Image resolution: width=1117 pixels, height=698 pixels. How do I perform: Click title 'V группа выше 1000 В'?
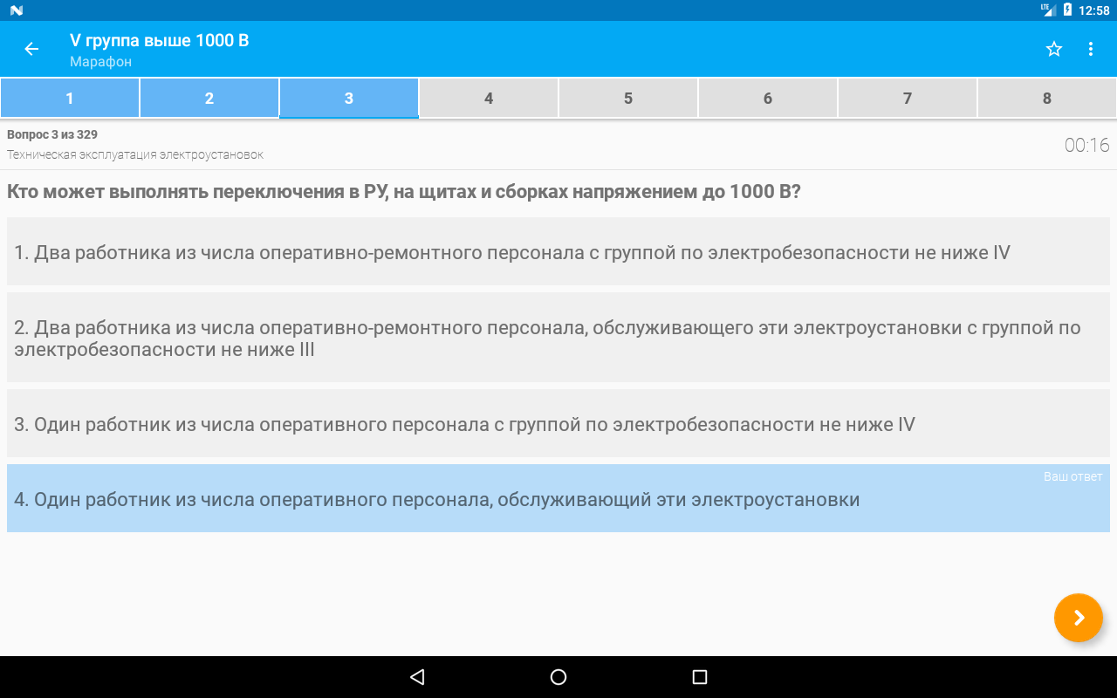tap(160, 40)
